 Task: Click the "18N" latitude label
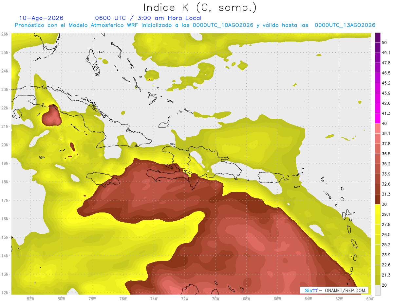pyautogui.click(x=5, y=182)
